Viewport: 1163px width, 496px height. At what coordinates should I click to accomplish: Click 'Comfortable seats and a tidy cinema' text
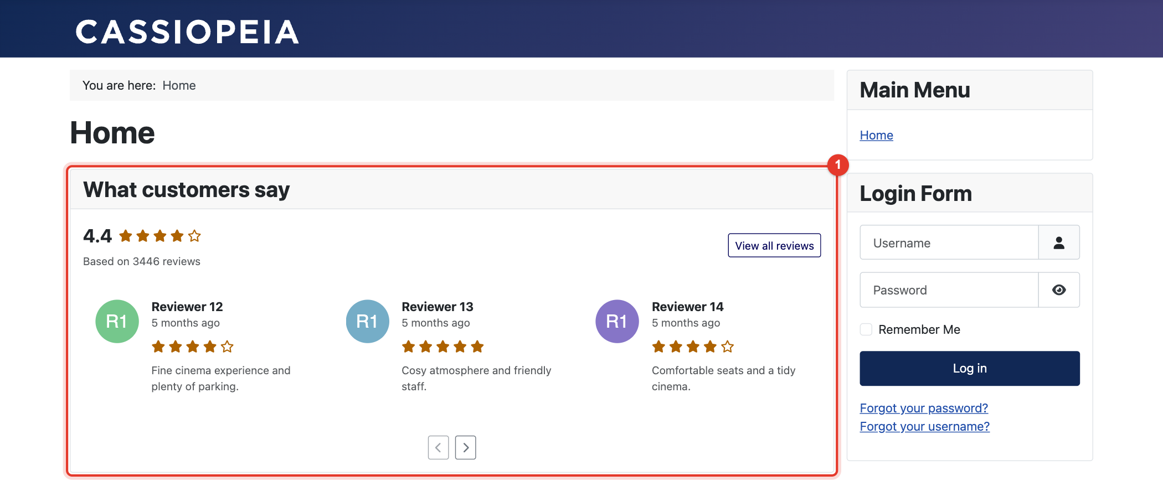(724, 378)
